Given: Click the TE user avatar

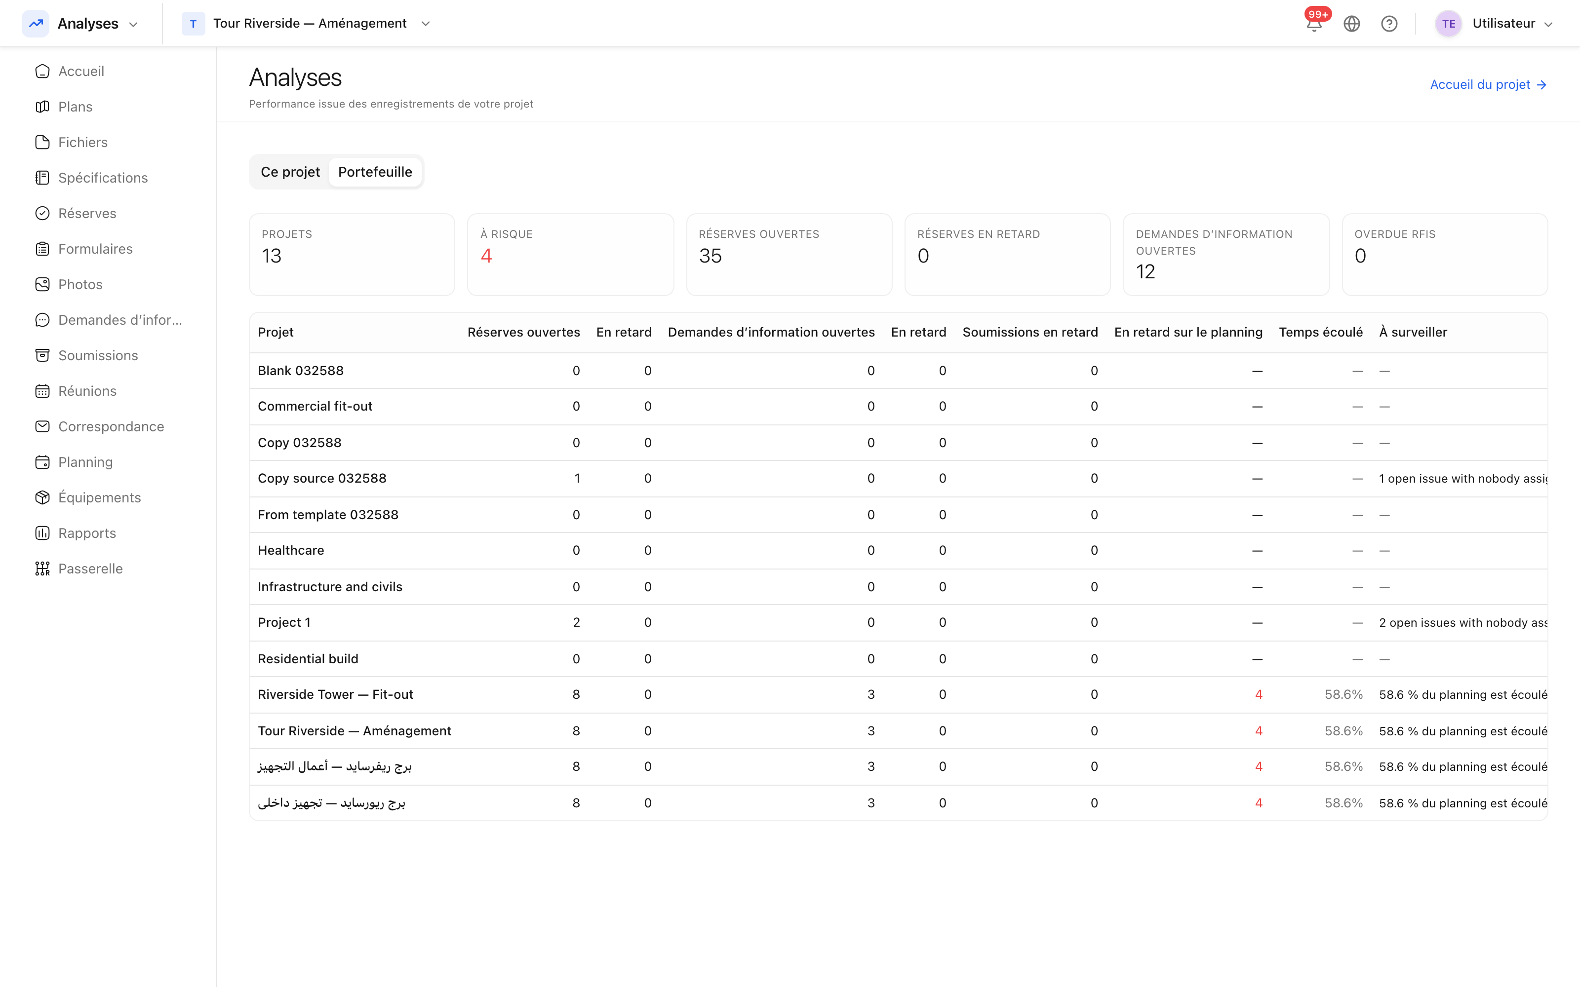Looking at the screenshot, I should [1448, 24].
